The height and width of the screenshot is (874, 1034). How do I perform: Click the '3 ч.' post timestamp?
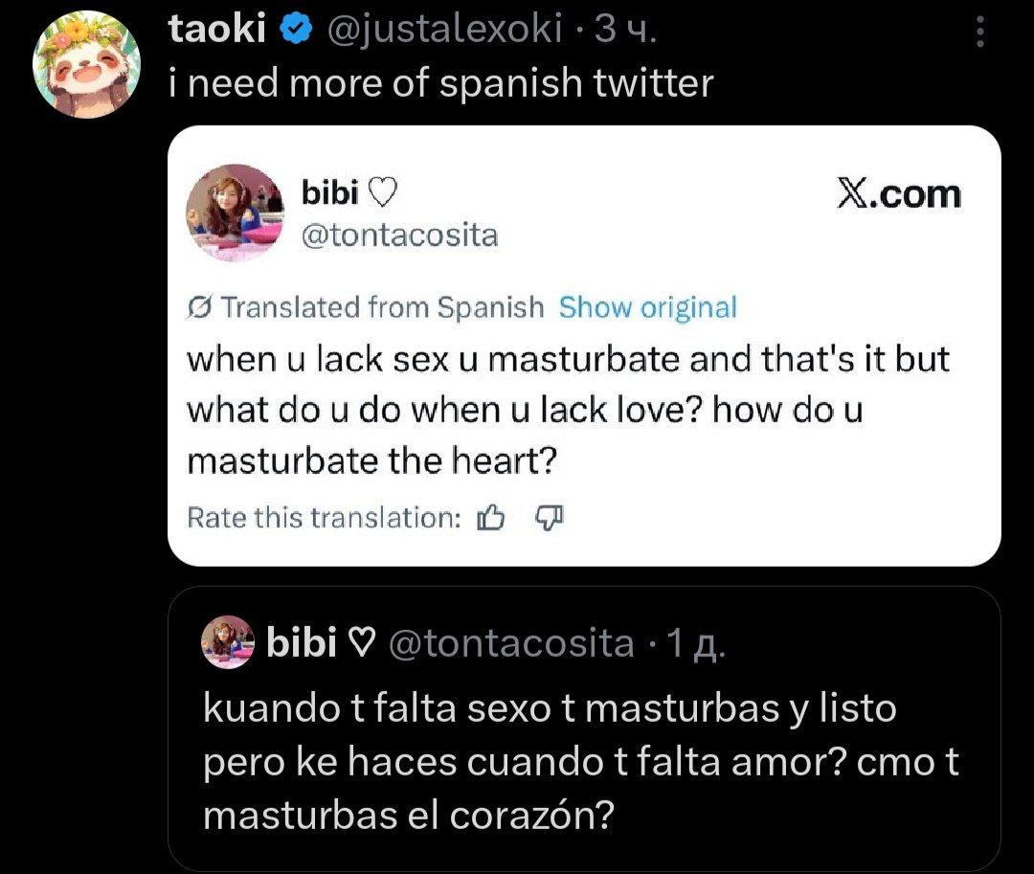coord(626,32)
